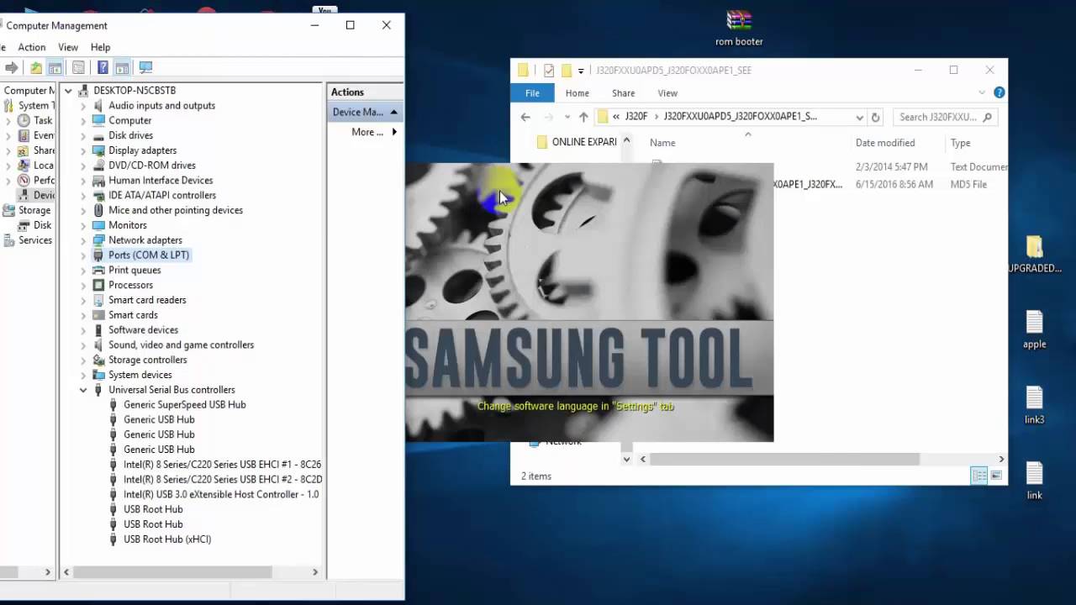Collapse DESKTOP-N5CBSTB root node
Viewport: 1076px width, 605px height.
coord(68,91)
